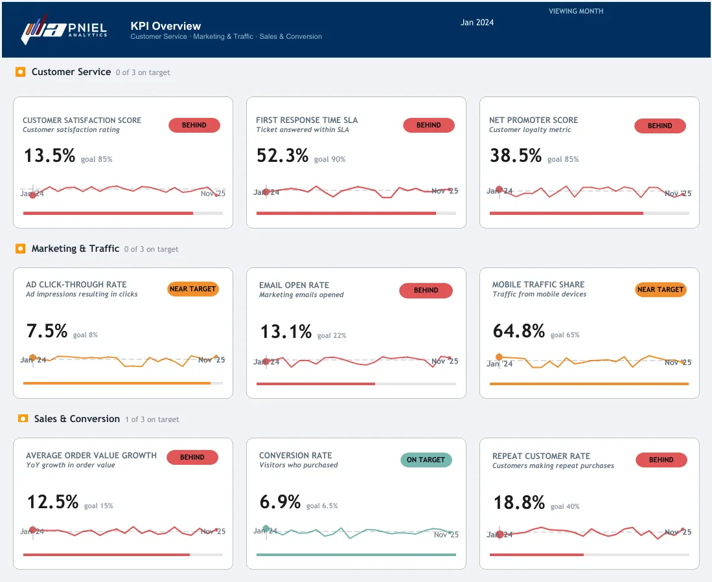Click '1 of 3 on target' text
Viewport: 712px width, 582px height.
pyautogui.click(x=152, y=420)
